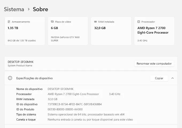Select the Processador row label
Image resolution: width=182 pixels, height=128 pixels.
tap(24, 94)
